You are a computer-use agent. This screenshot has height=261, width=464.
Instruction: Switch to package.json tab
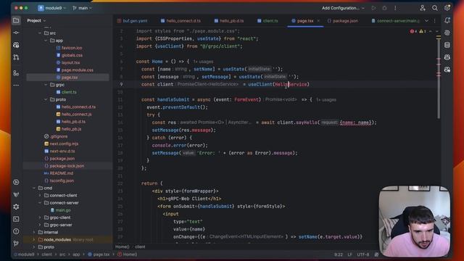(343, 21)
